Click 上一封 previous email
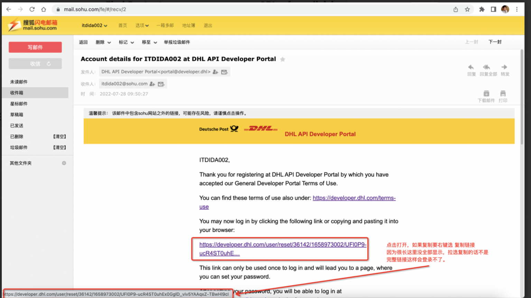 point(472,42)
